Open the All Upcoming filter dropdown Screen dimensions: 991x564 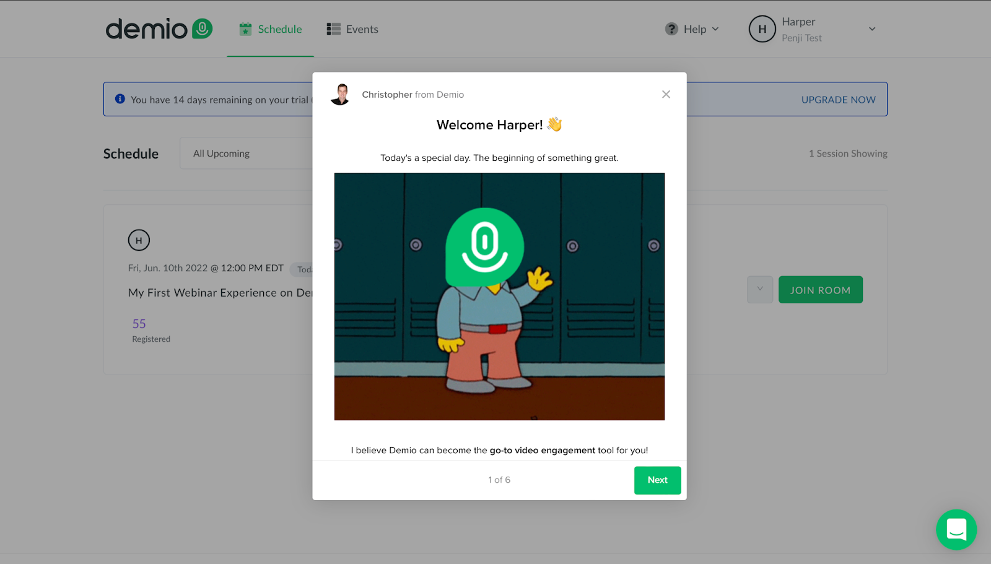247,154
